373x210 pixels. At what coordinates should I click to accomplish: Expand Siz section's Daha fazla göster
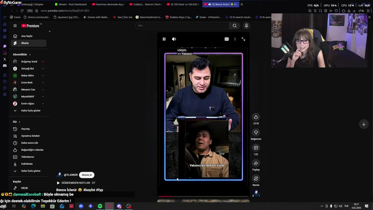point(29,171)
